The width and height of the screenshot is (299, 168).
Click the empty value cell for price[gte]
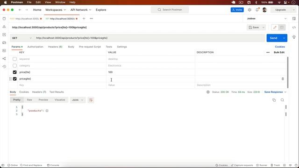tap(150, 79)
